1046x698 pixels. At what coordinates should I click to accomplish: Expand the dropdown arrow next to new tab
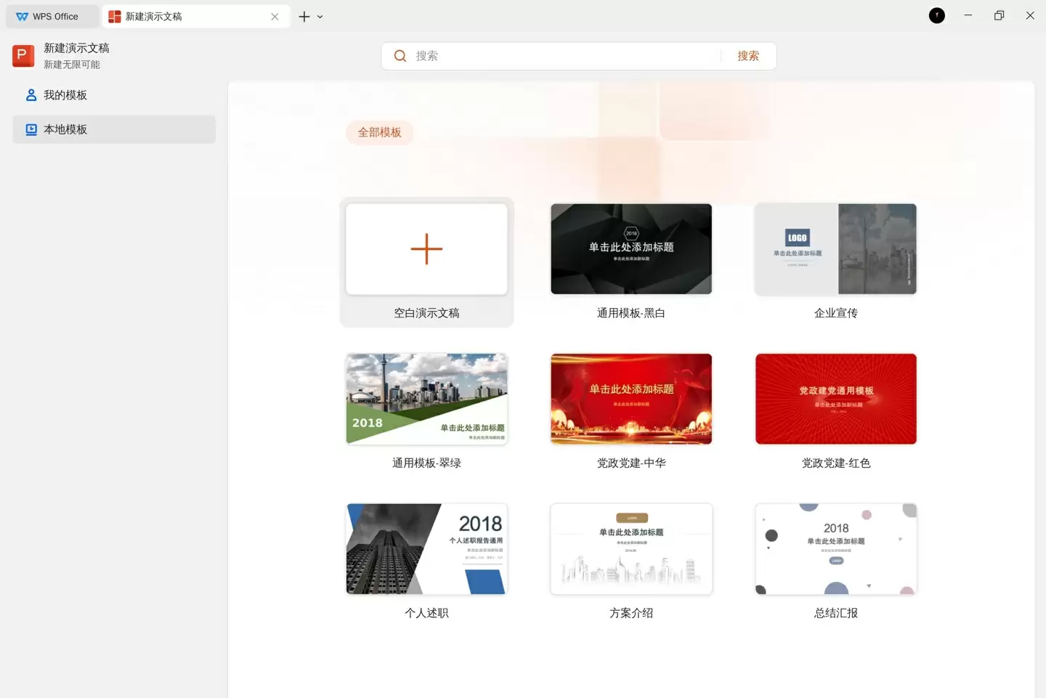(x=320, y=16)
